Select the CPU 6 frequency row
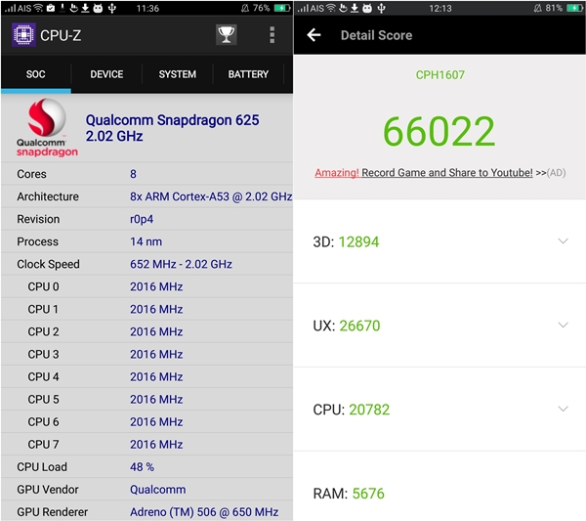 146,421
